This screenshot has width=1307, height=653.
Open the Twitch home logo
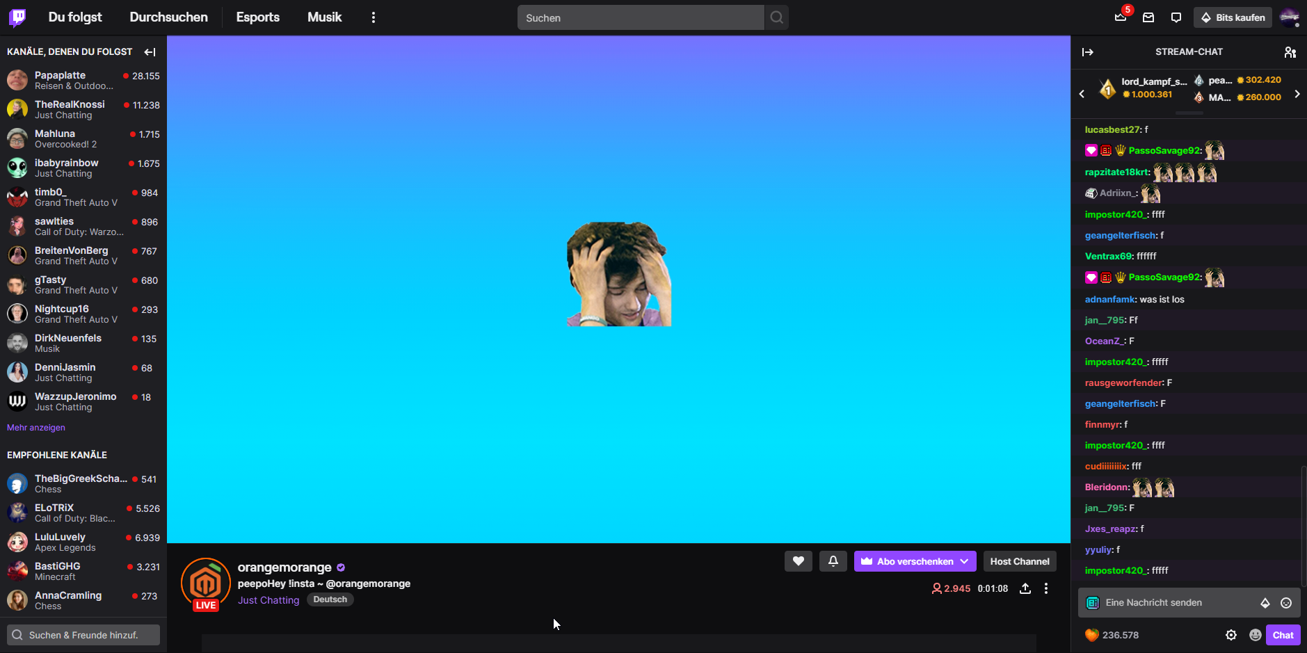[17, 17]
